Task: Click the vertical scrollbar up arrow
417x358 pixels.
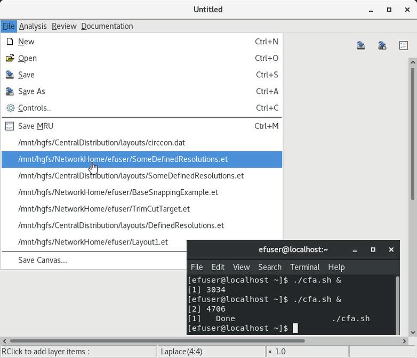Action: pos(413,63)
